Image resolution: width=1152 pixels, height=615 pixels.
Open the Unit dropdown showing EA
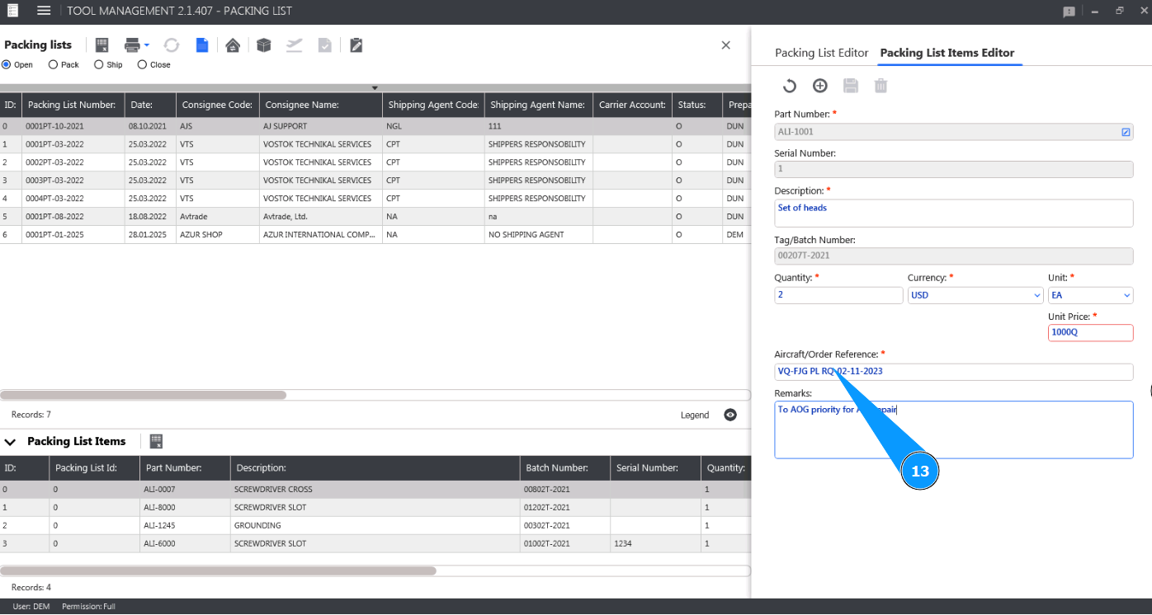pyautogui.click(x=1090, y=295)
